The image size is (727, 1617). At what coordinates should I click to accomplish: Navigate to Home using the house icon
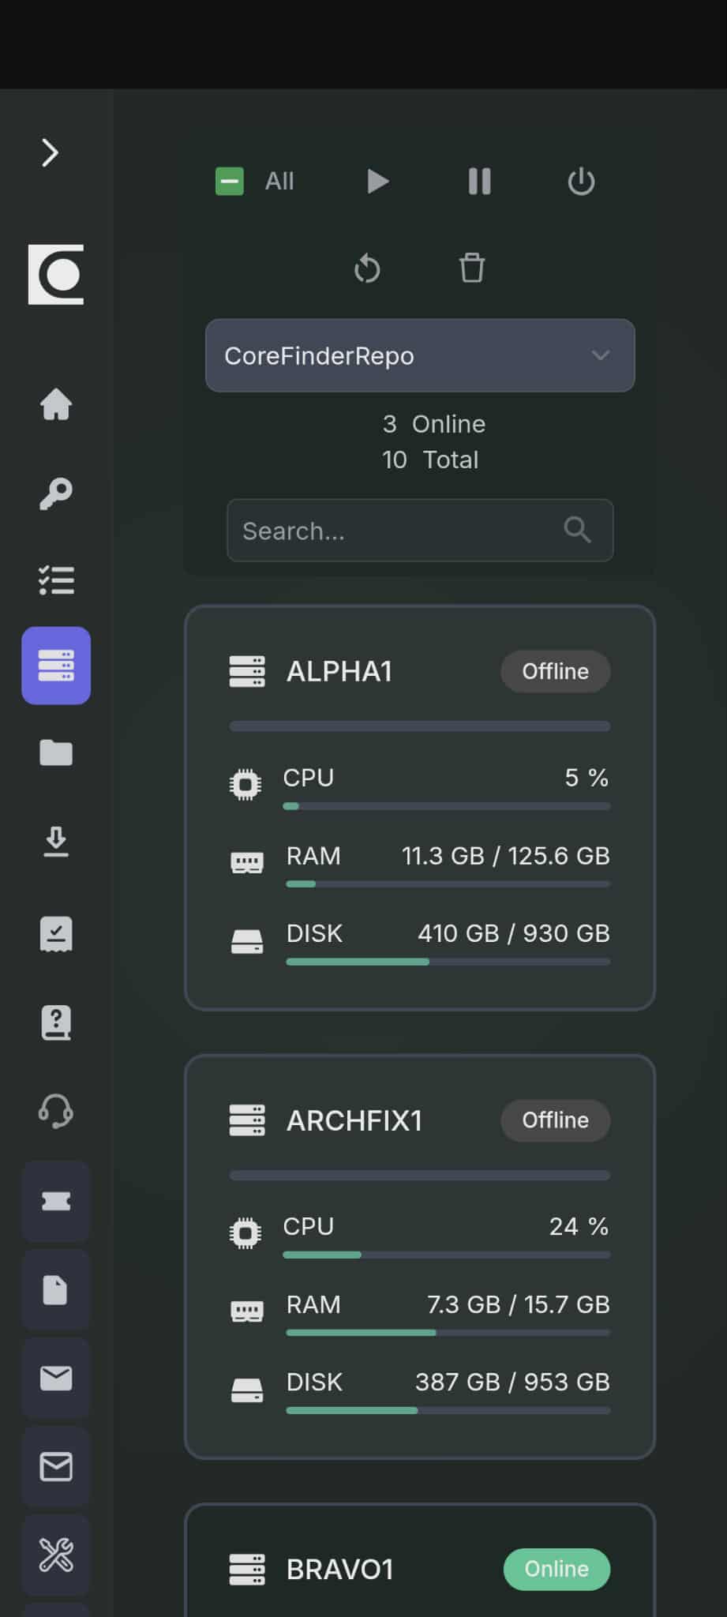tap(55, 405)
